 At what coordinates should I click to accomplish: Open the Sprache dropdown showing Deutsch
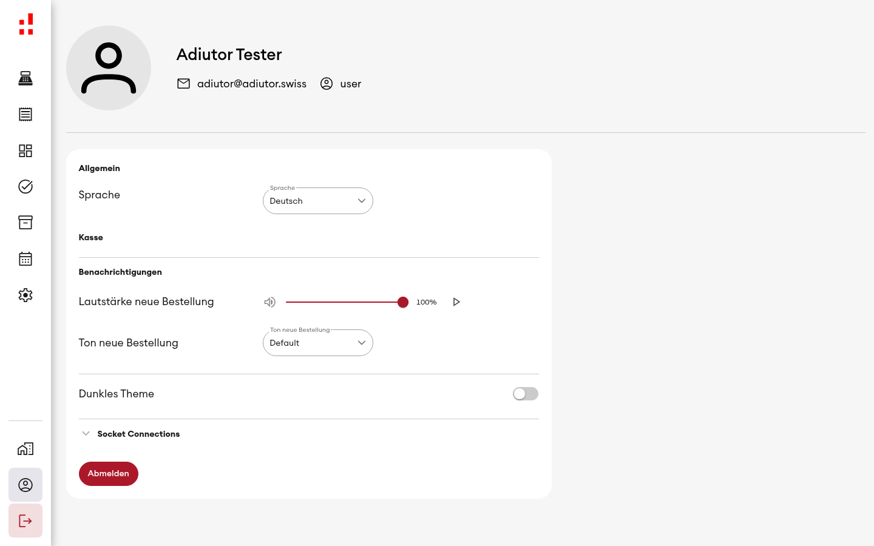pyautogui.click(x=318, y=201)
